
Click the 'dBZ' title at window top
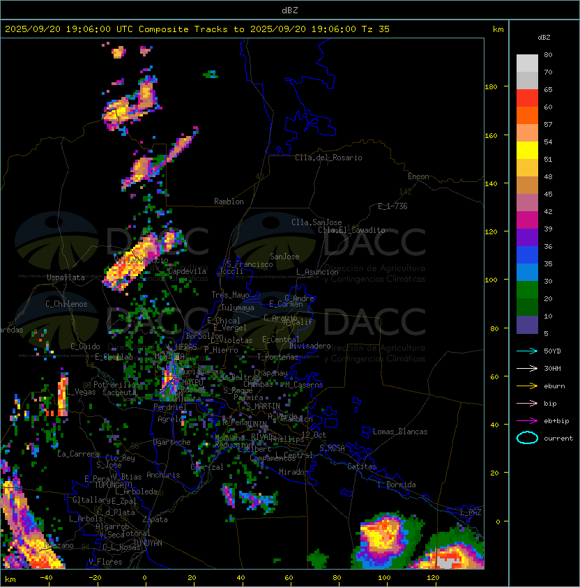tap(290, 10)
